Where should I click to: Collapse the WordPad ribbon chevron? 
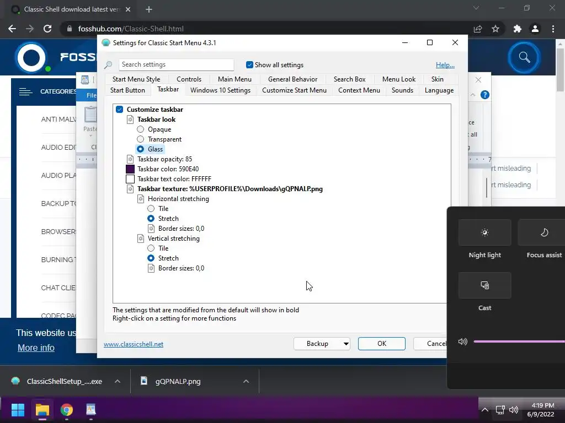coord(473,95)
